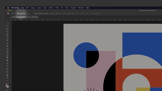
Task: Select the Pen tool
Action: click(x=7, y=63)
